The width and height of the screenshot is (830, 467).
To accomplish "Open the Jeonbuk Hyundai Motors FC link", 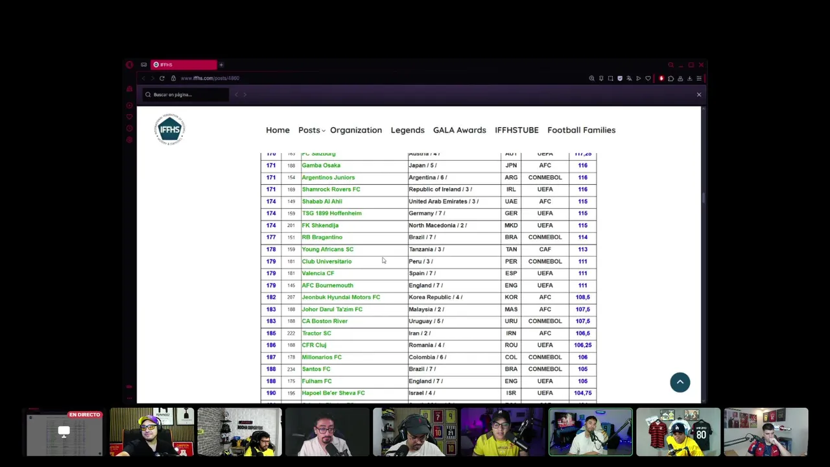I will (x=340, y=297).
